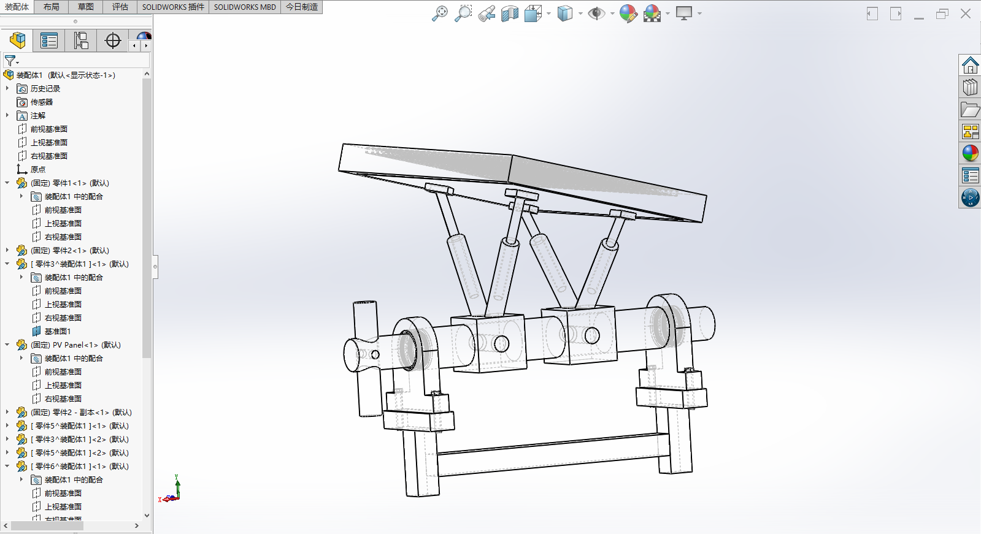Click the feature tree vertical scrollbar
This screenshot has width=981, height=534.
point(147,218)
